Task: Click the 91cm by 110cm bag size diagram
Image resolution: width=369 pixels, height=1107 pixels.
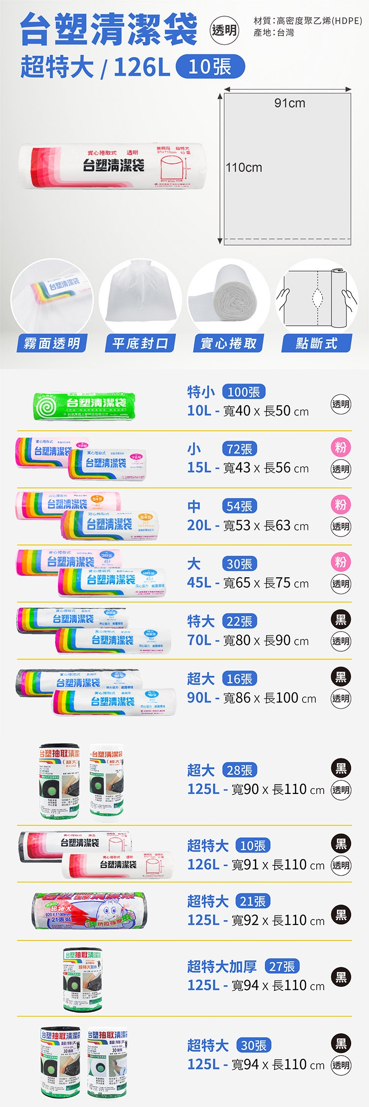Action: (x=287, y=168)
